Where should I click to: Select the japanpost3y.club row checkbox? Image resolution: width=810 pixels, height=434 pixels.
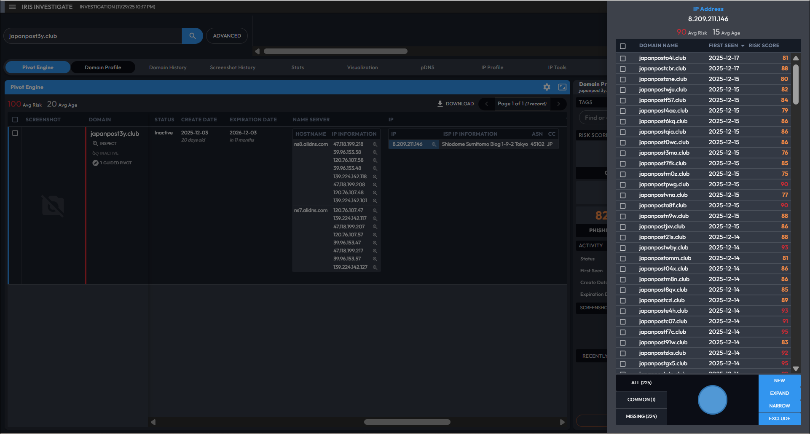tap(15, 133)
